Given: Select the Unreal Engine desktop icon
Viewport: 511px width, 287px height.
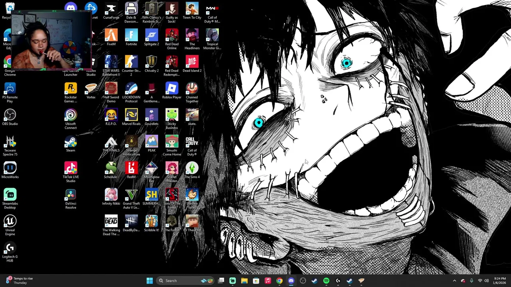Looking at the screenshot, I should tap(10, 226).
